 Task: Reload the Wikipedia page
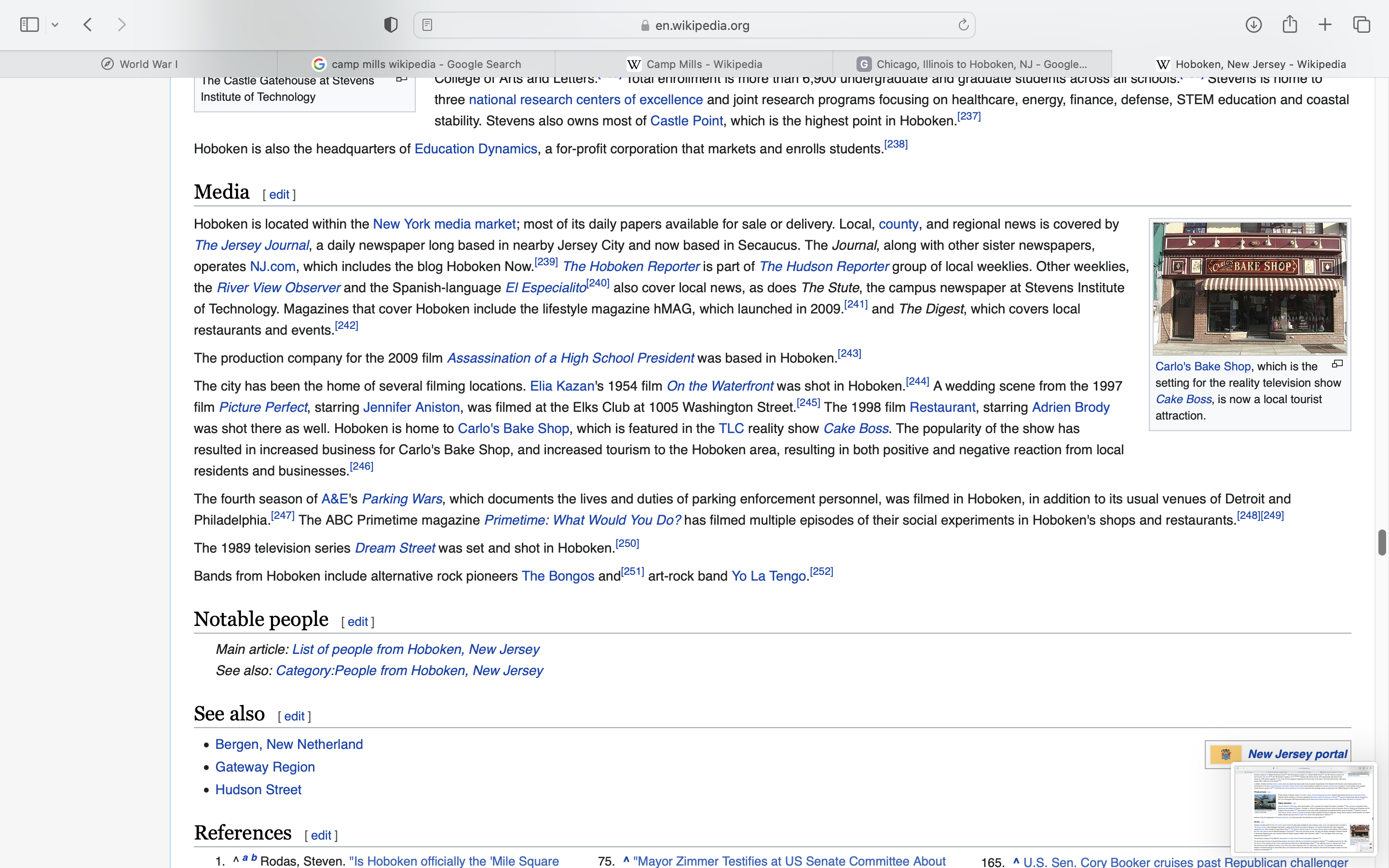(963, 25)
